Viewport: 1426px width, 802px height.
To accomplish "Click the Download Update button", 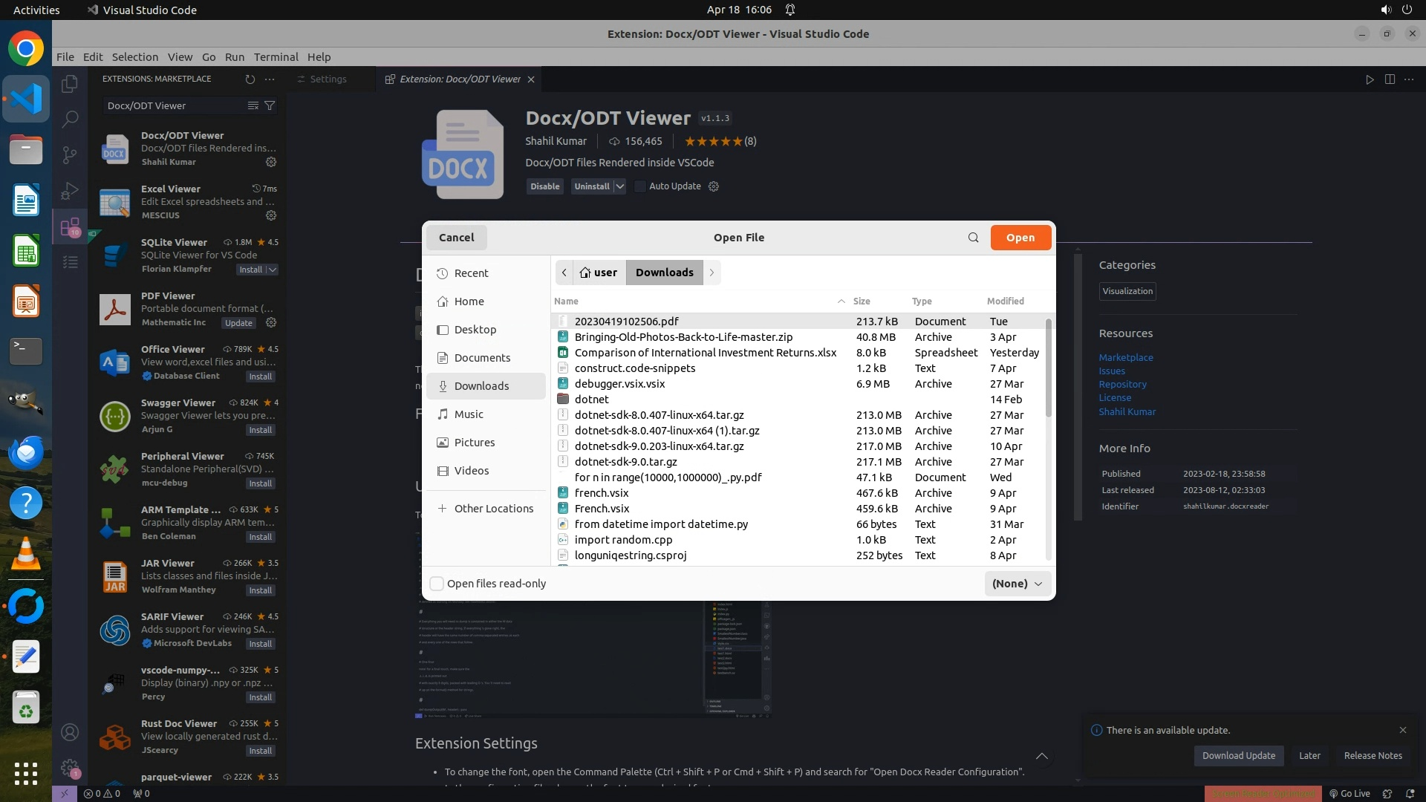I will (1238, 755).
